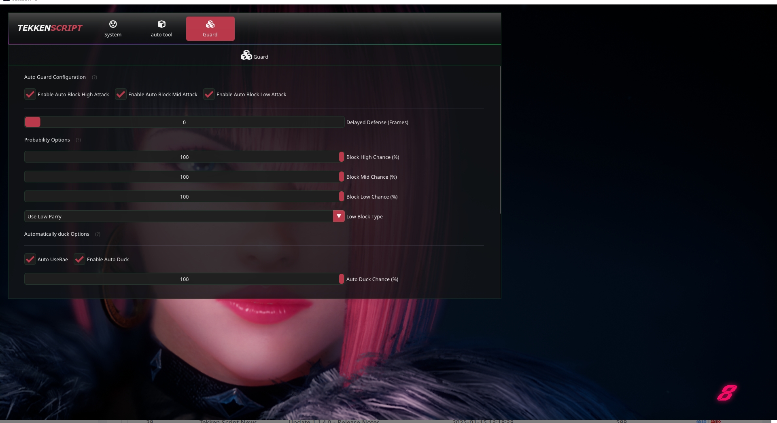This screenshot has height=423, width=777.
Task: Switch to the auto tool tab
Action: click(161, 29)
